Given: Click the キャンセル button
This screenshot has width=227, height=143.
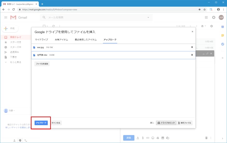Looking at the screenshot, I should tap(56, 123).
